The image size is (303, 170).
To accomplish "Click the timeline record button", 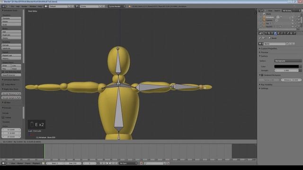I will [x=141, y=163].
